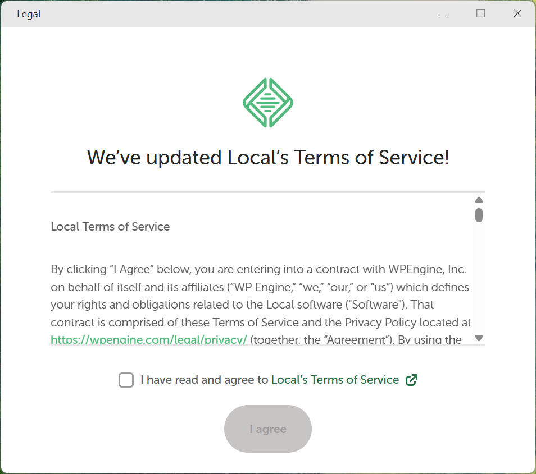This screenshot has width=536, height=474.
Task: Click the scrollbar down arrow in terms box
Action: point(479,338)
